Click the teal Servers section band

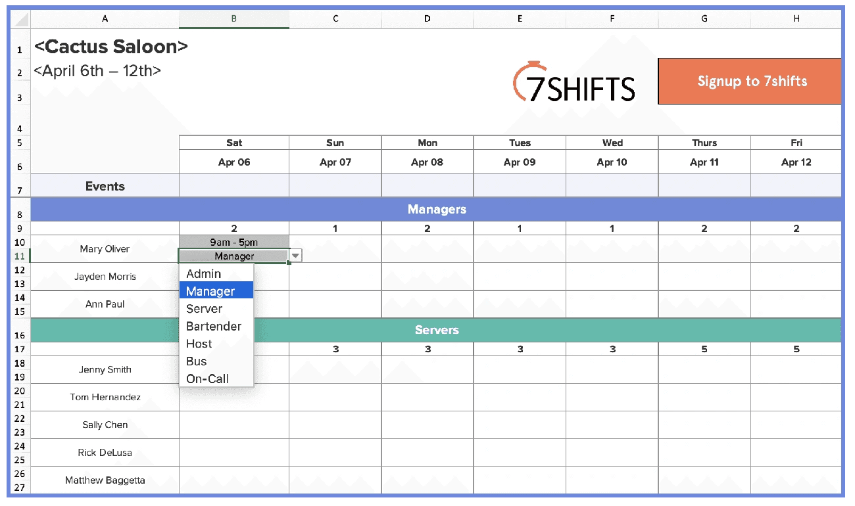pos(436,330)
